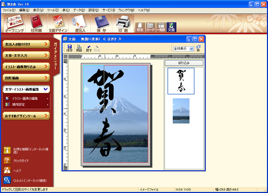This screenshot has height=193, width=268.
Task: Click the 文面デザイン design icon
Action: coord(58,23)
